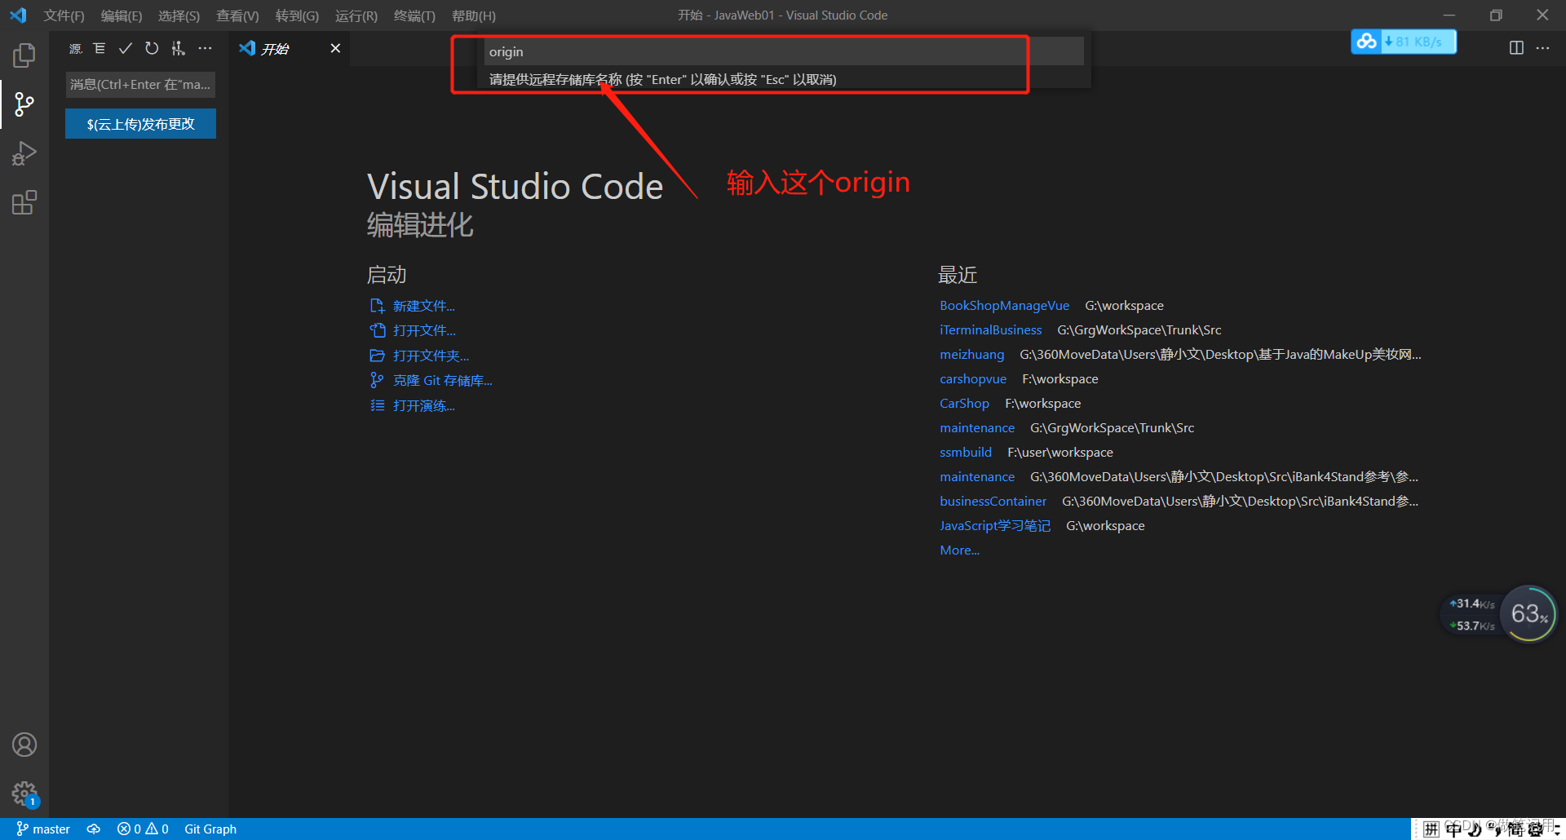Screen dimensions: 1566x840
Task: Open recent project carshopvue
Action: click(x=973, y=379)
